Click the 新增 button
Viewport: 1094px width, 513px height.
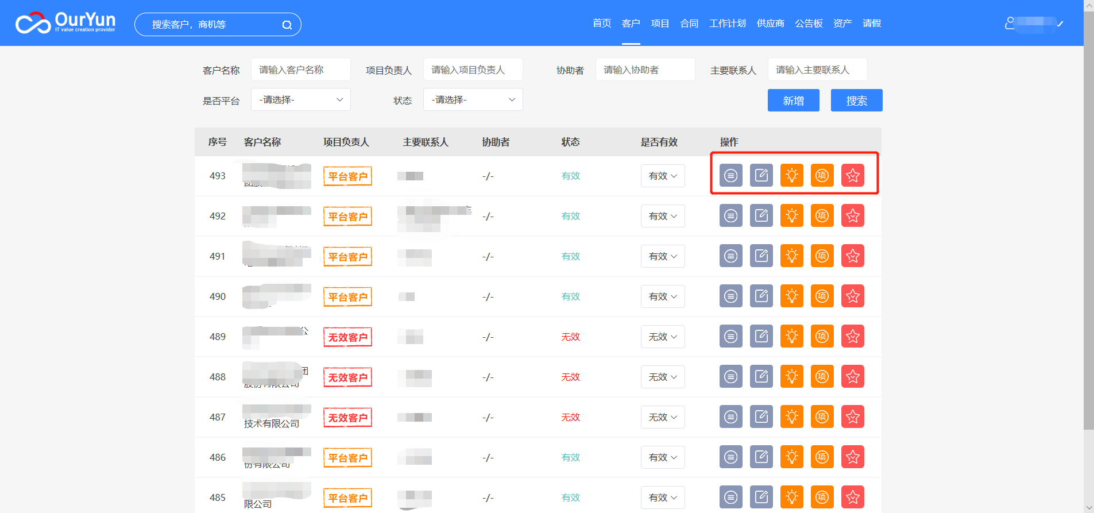click(x=794, y=101)
